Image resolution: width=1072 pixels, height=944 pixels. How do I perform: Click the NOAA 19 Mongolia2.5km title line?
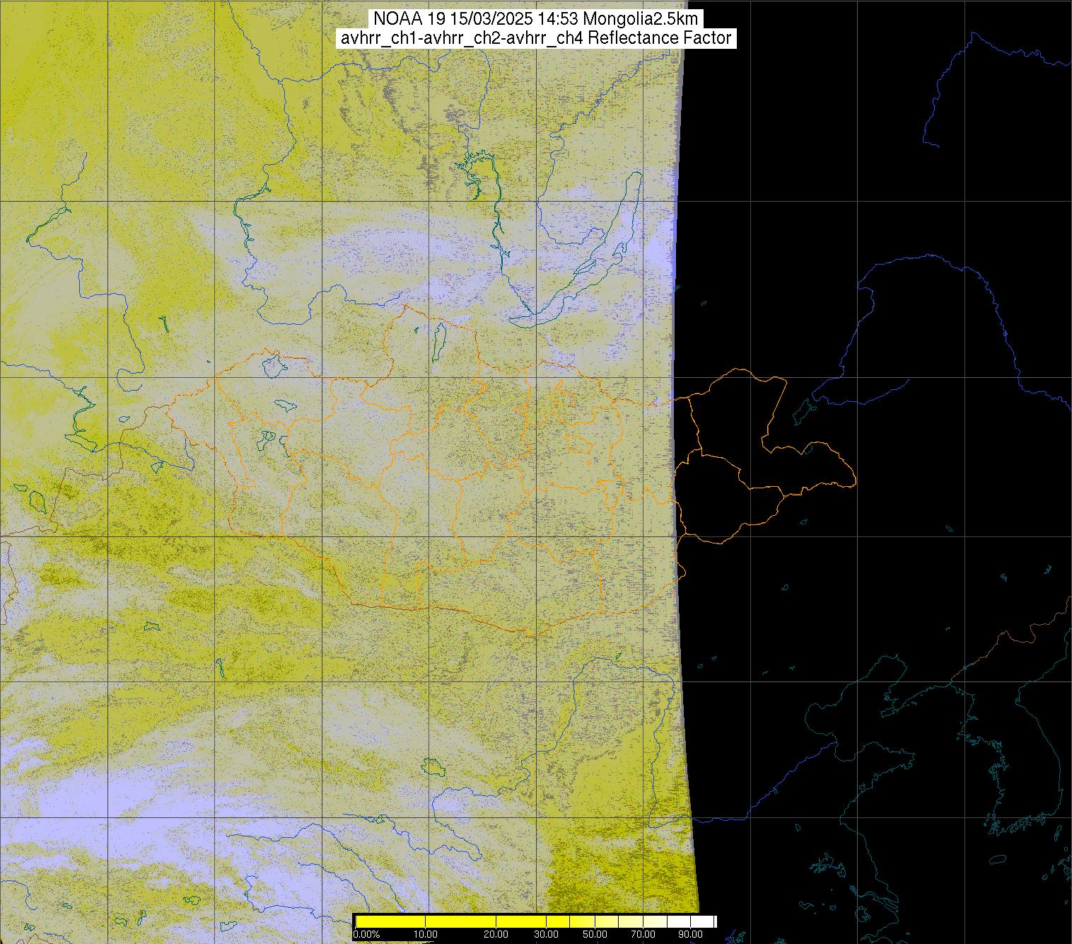535,19
